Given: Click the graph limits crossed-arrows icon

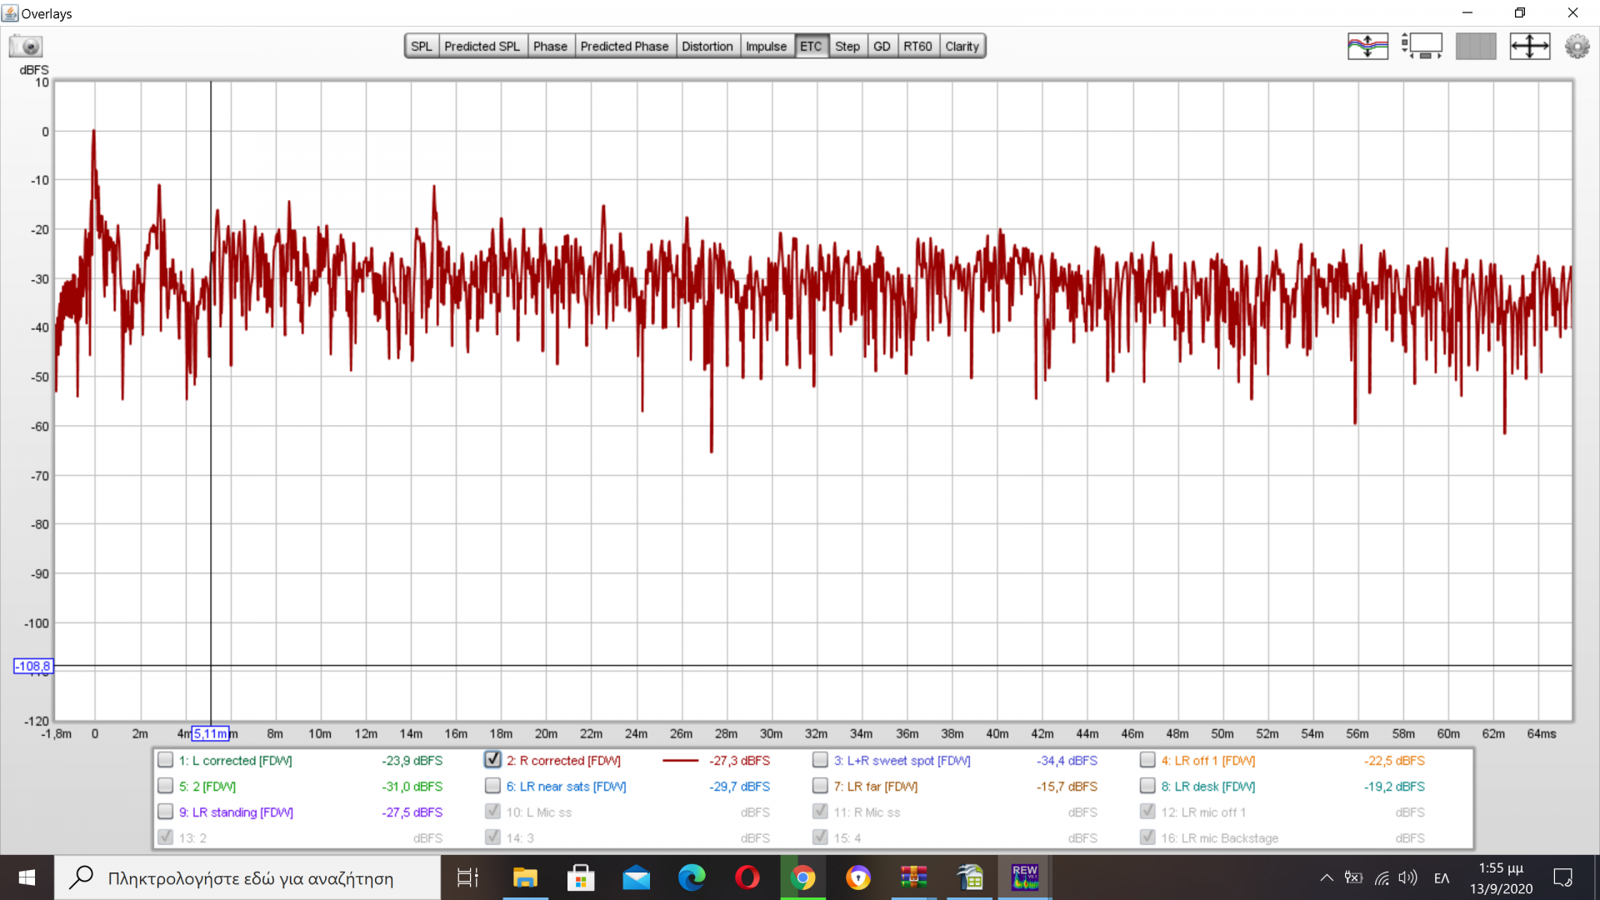Looking at the screenshot, I should [x=1530, y=46].
